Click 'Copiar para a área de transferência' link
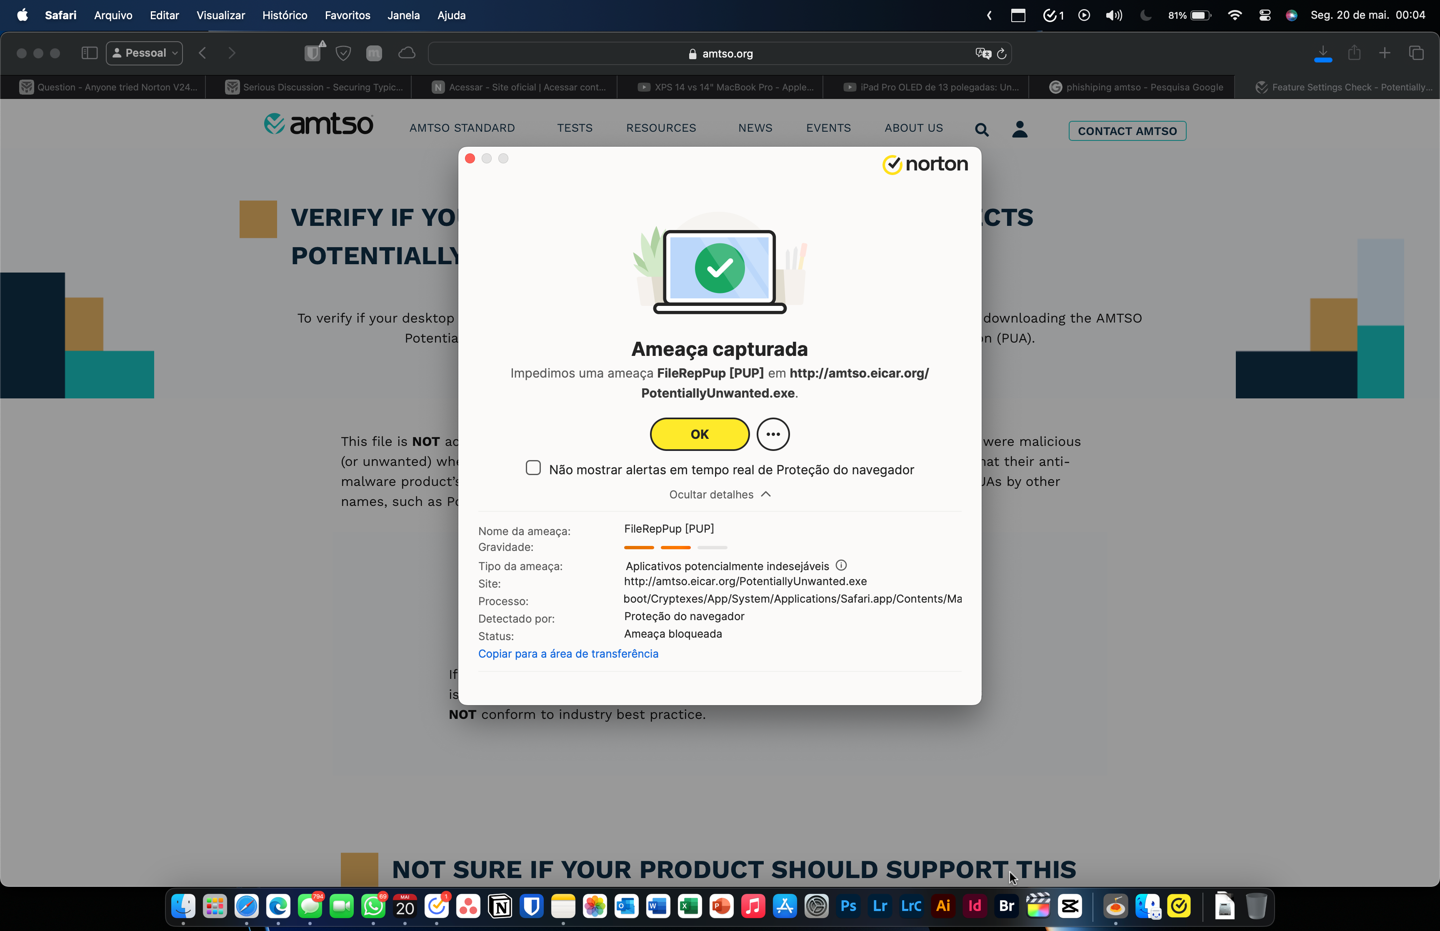The height and width of the screenshot is (931, 1440). tap(568, 654)
